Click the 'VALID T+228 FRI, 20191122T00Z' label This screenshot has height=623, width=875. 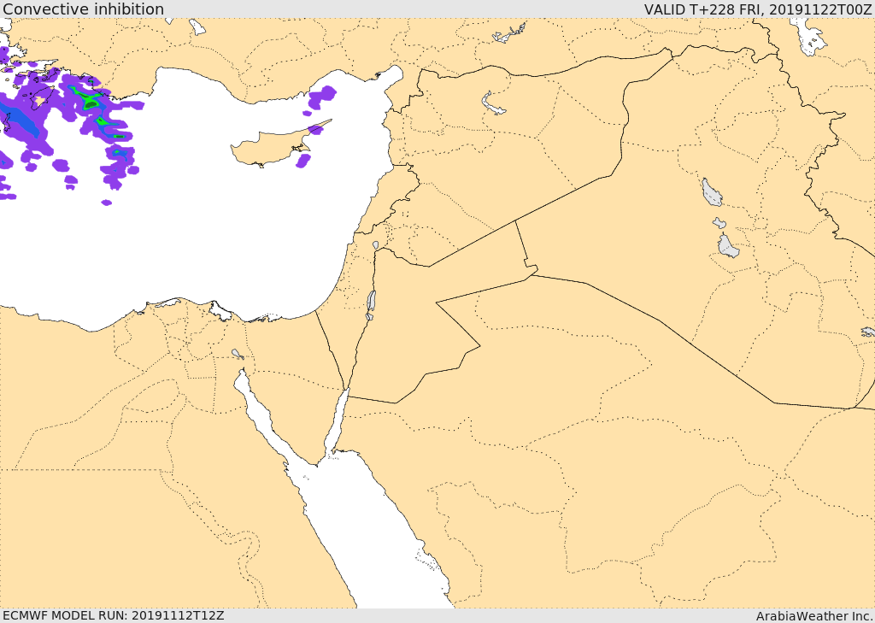[757, 9]
